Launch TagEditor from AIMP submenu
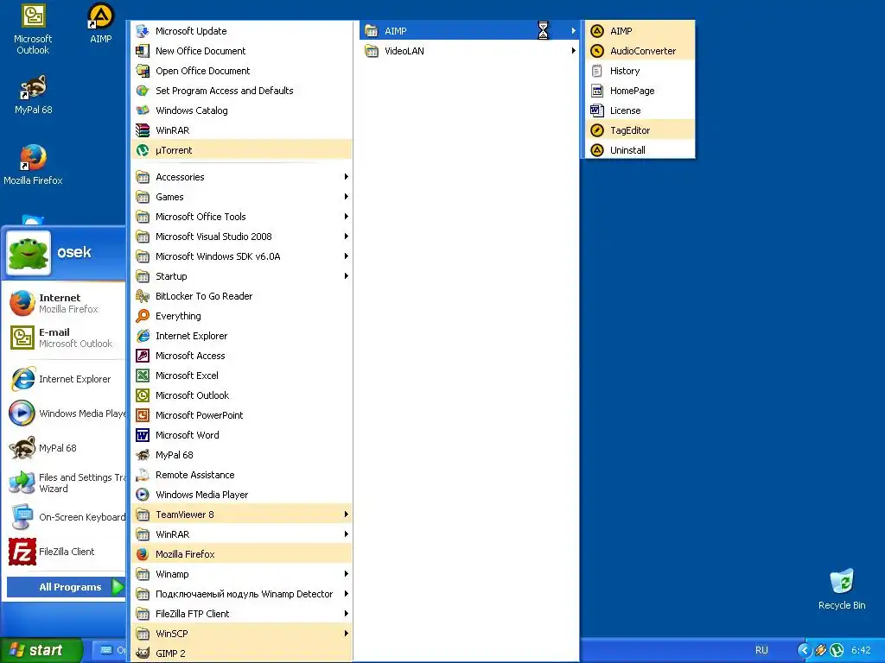 point(640,130)
